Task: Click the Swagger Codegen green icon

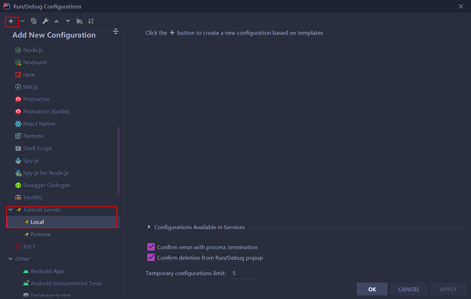Action: 18,185
